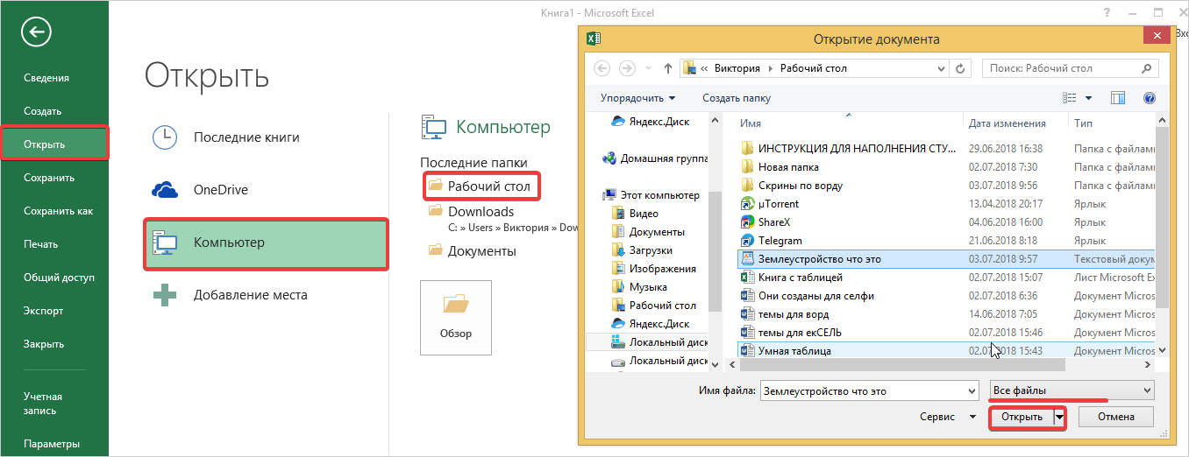Image resolution: width=1189 pixels, height=457 pixels.
Task: Select the Telegram shortcut file
Action: [x=780, y=241]
